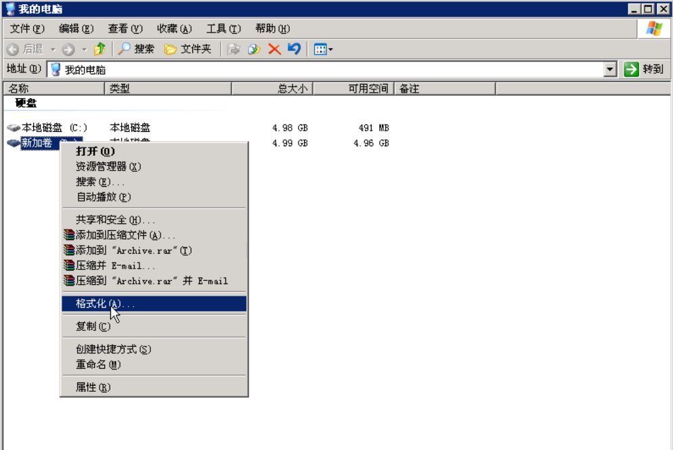
Task: Select Local Disk (C:) drive icon
Action: (14, 127)
